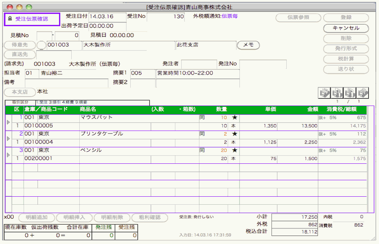The width and height of the screenshot is (379, 244).
Task: Expand the ペンシル line item triangle
Action: (8, 155)
